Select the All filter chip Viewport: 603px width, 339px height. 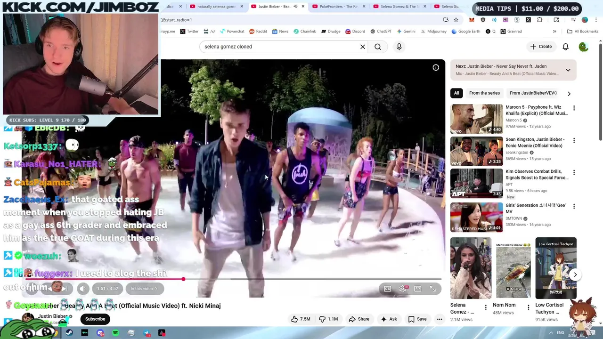coord(456,93)
